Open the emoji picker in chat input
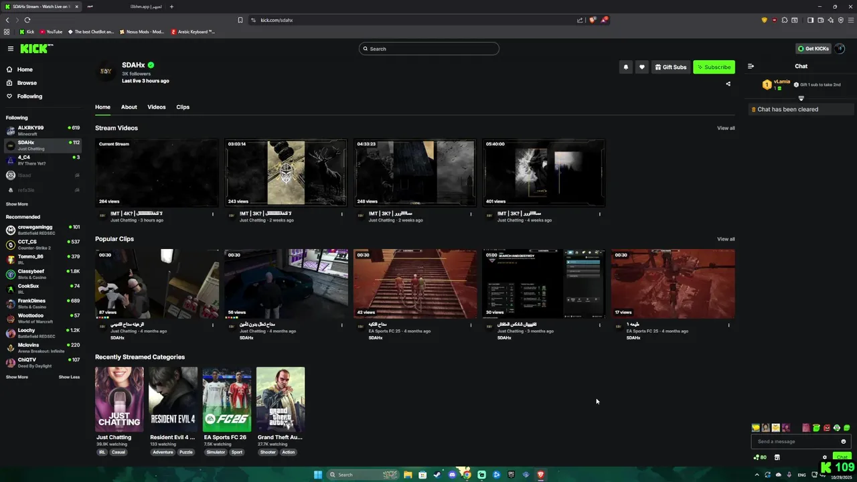The image size is (857, 482). 844,441
